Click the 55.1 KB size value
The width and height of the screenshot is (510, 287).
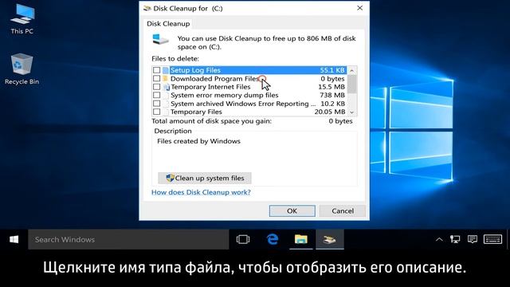[x=332, y=70]
